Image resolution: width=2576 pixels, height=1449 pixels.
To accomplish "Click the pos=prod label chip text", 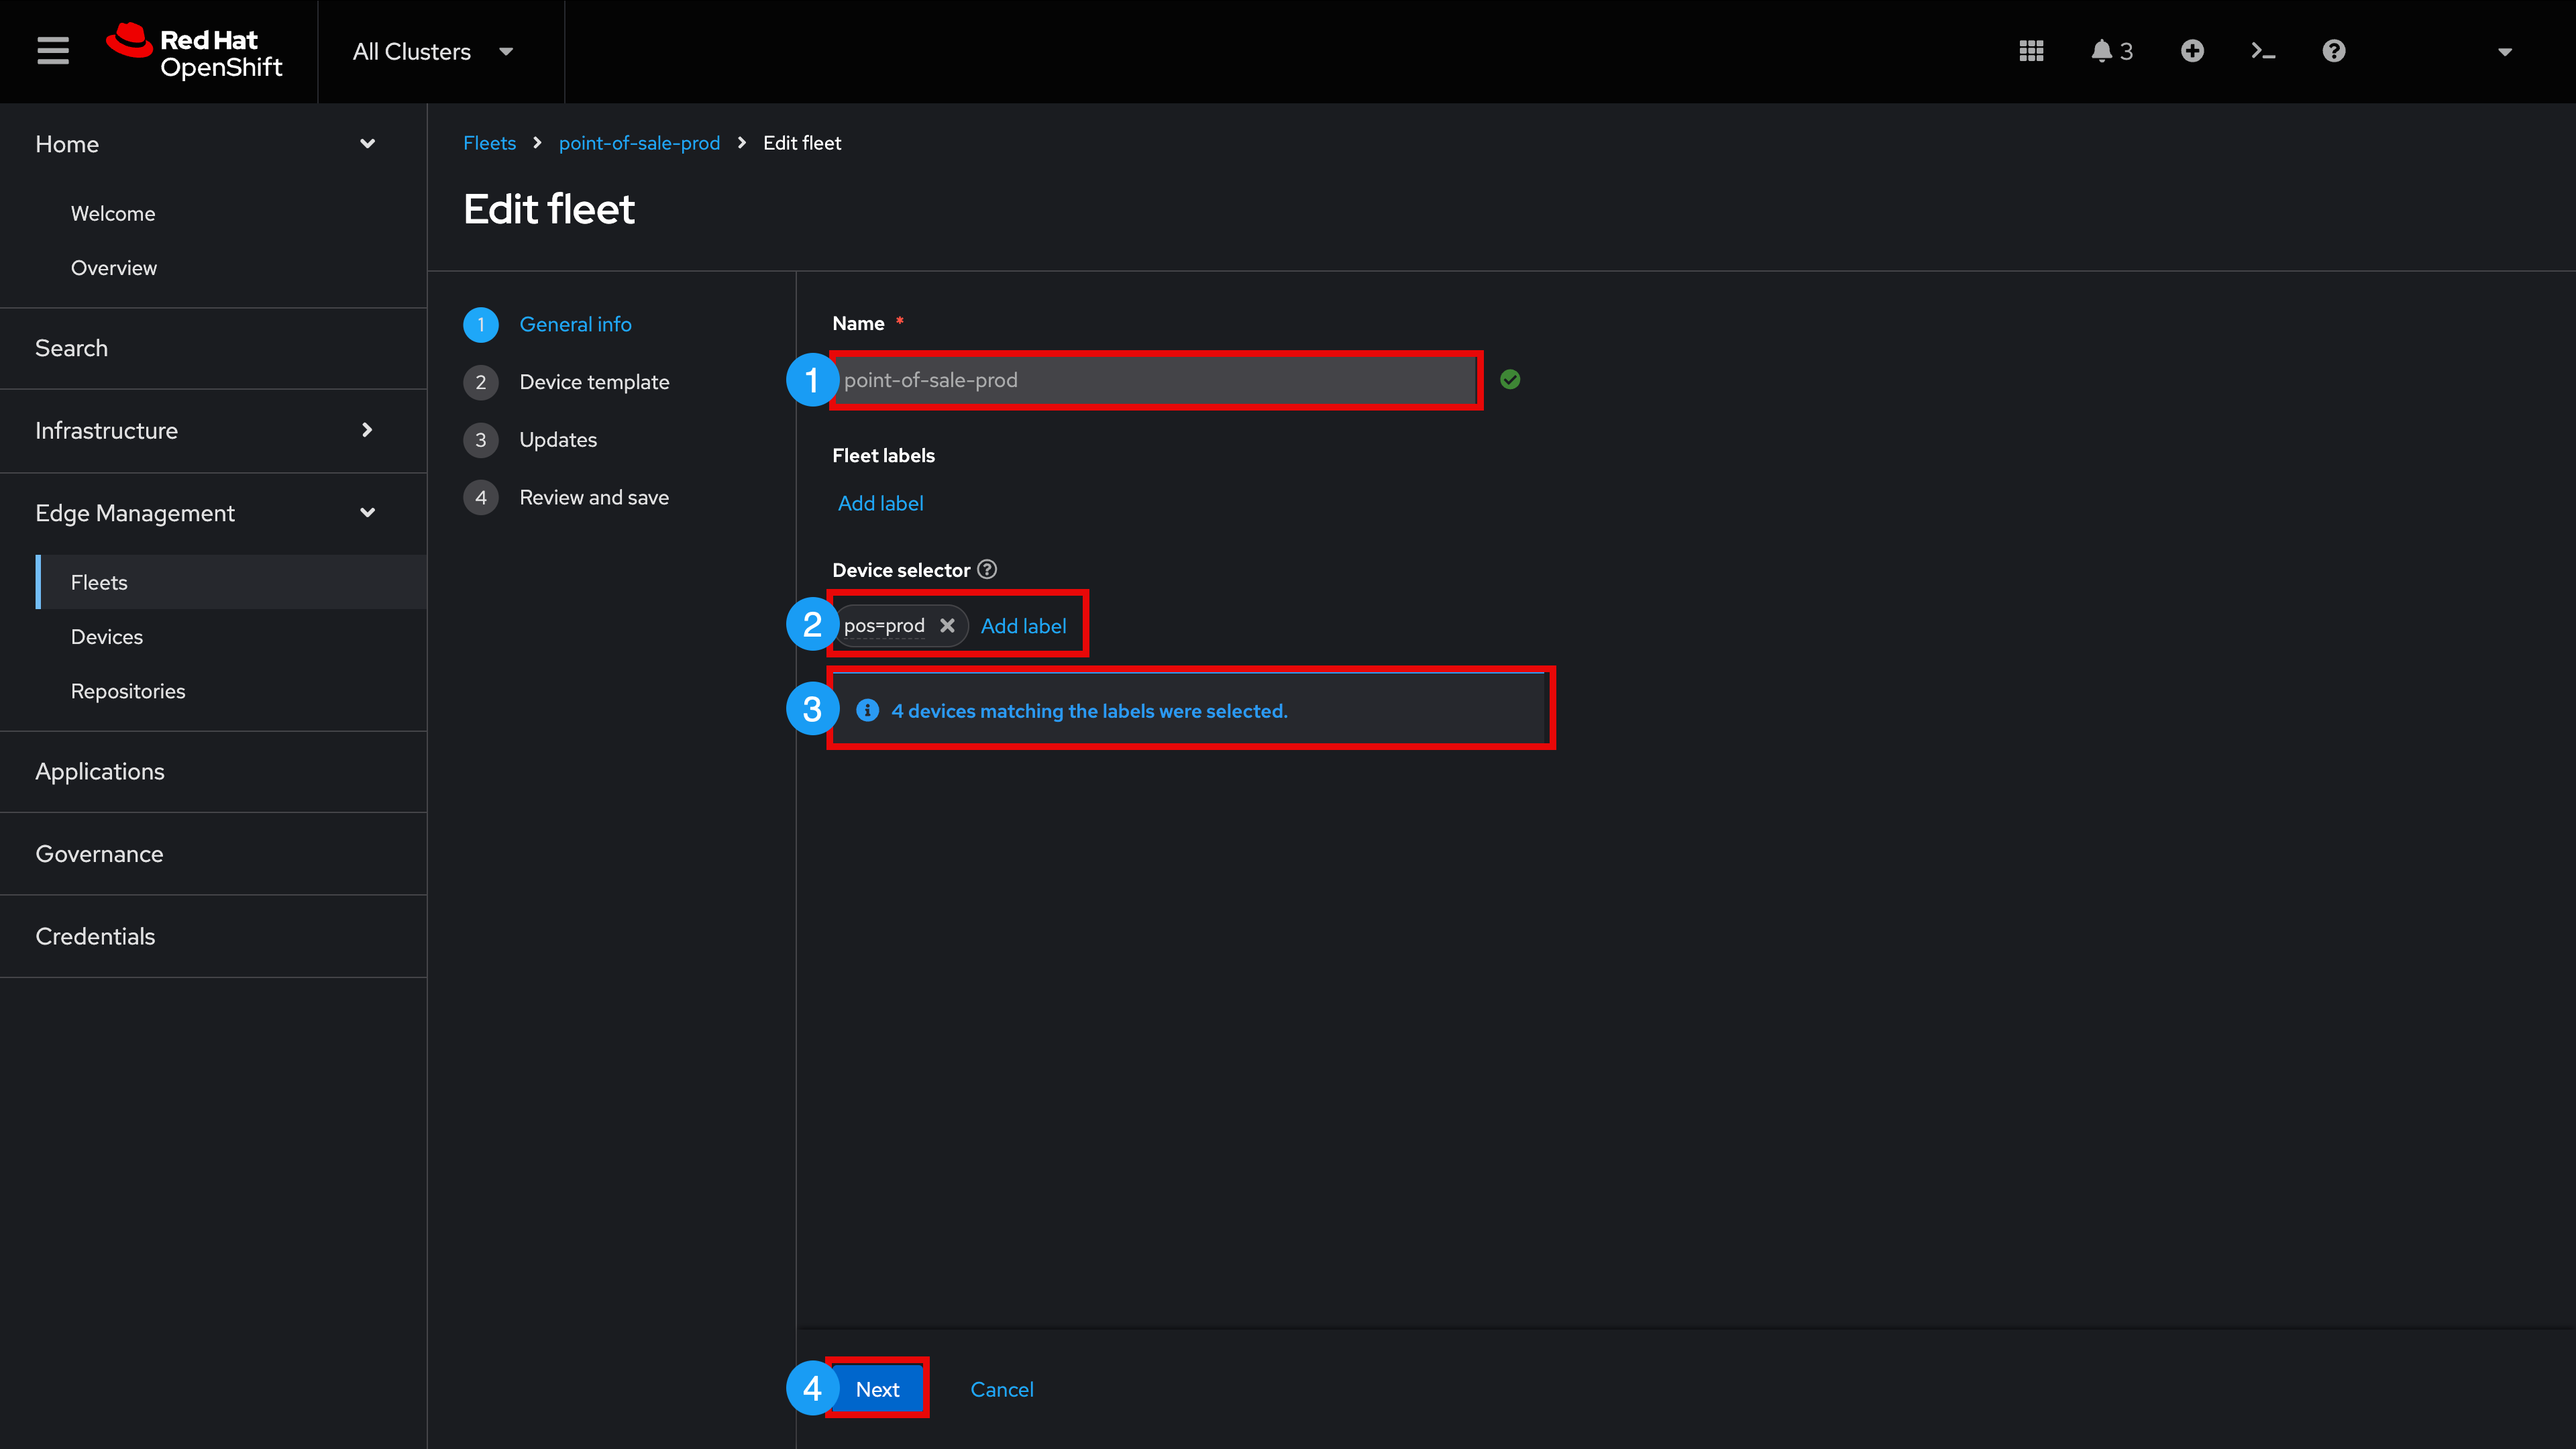I will [x=884, y=625].
